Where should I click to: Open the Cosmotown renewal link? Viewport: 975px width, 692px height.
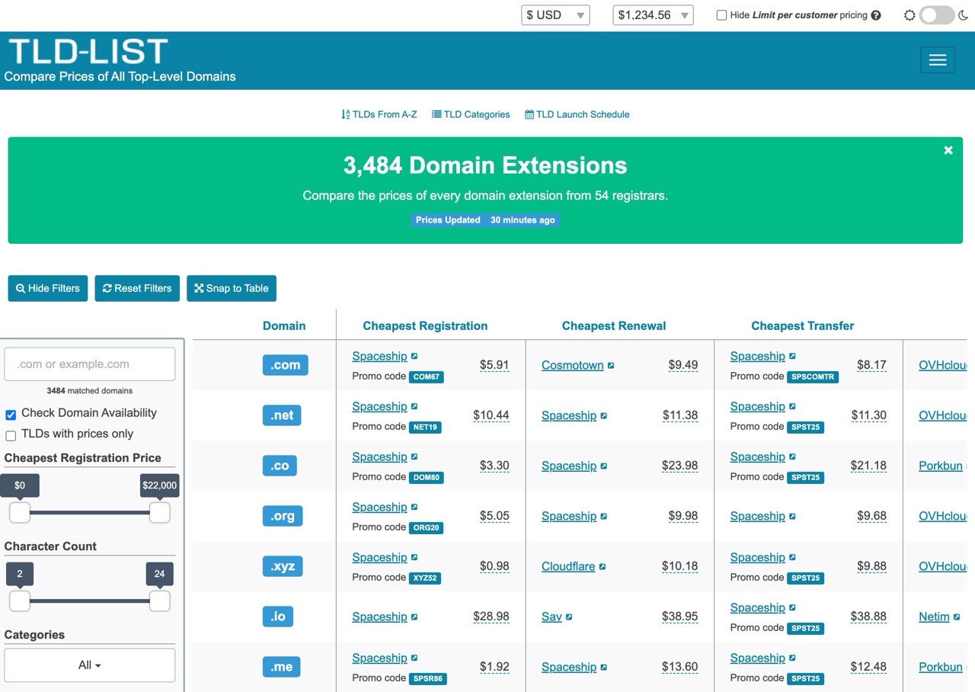[x=573, y=365]
